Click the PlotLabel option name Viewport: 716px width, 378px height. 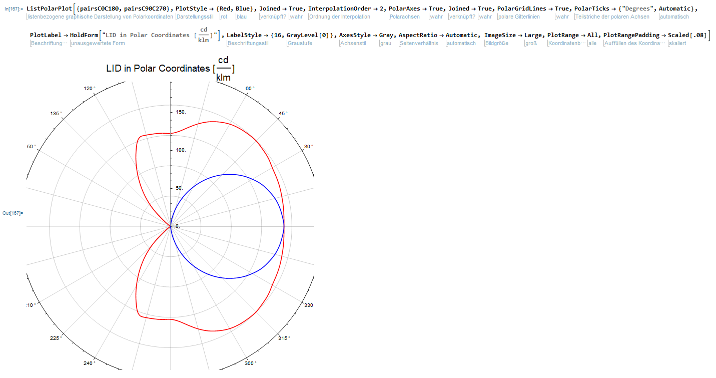(46, 35)
